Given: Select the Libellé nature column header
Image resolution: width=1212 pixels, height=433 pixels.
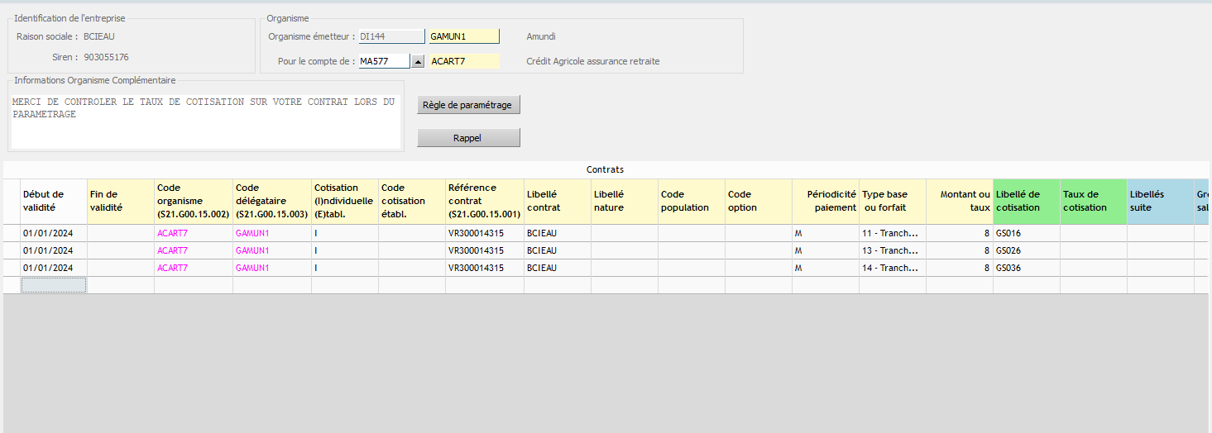Looking at the screenshot, I should (625, 201).
